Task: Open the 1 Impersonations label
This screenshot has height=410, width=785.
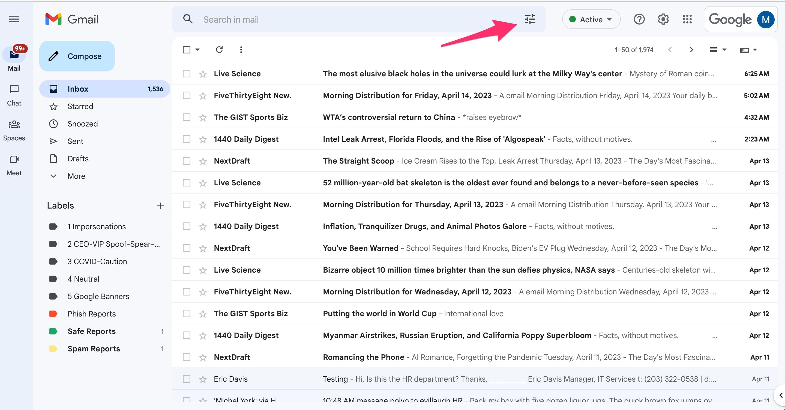Action: 104,227
